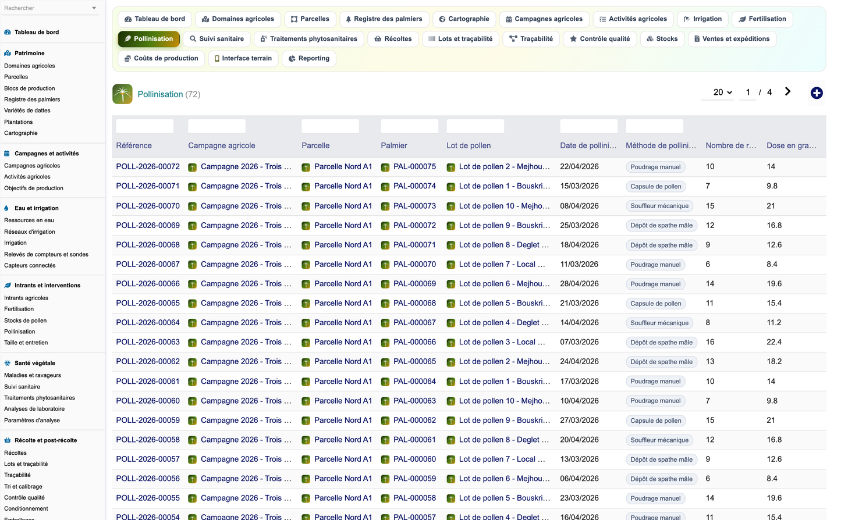Open the Fertilisation tab

[x=762, y=19]
